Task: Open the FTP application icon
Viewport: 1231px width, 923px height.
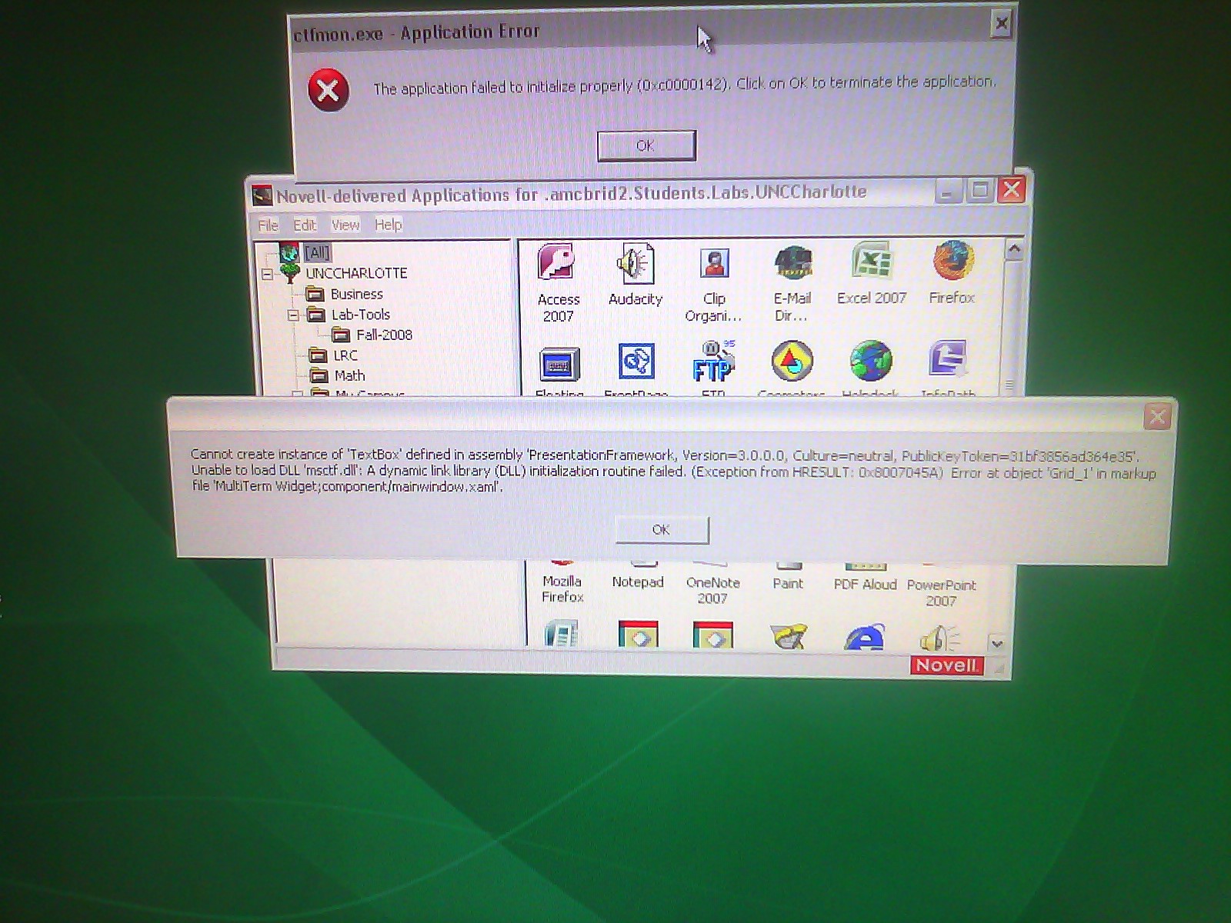Action: pyautogui.click(x=713, y=364)
